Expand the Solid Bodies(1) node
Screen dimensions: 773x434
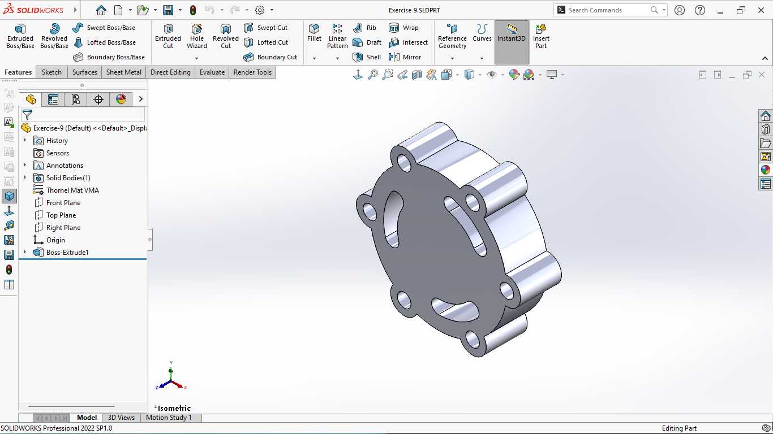coord(25,177)
